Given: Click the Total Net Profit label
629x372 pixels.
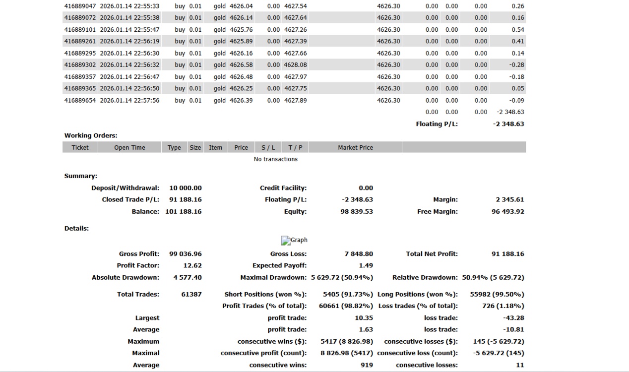Looking at the screenshot, I should 432,254.
